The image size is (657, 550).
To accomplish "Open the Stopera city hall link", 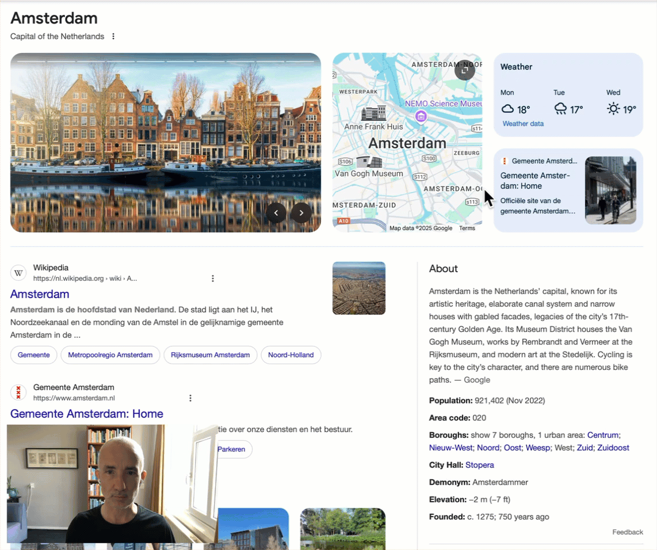I will pyautogui.click(x=479, y=465).
